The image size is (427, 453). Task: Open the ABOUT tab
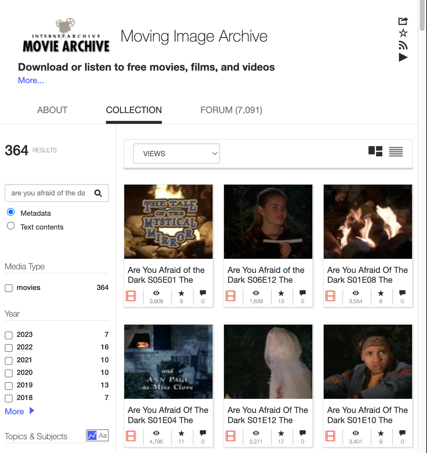pos(52,110)
